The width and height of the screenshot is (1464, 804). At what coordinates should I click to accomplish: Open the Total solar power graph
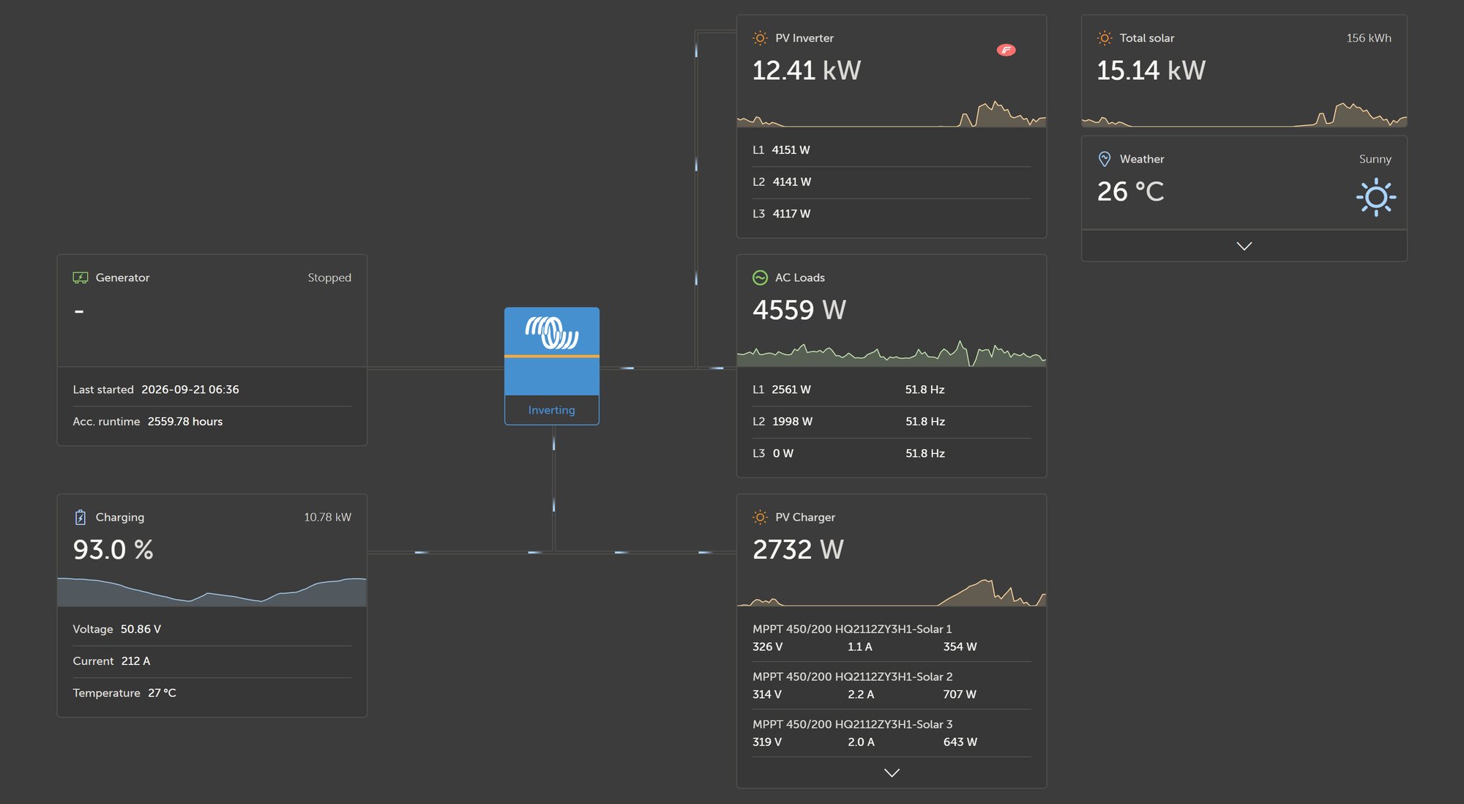coord(1244,113)
